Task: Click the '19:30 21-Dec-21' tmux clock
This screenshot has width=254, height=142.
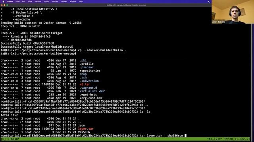Action: tap(237, 139)
